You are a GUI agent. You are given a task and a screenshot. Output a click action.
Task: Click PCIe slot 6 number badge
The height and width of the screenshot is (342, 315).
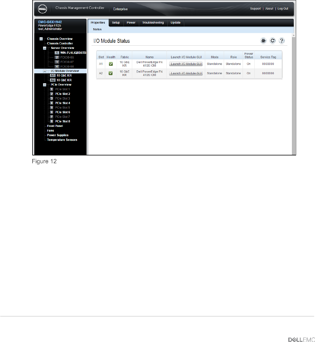point(52,112)
